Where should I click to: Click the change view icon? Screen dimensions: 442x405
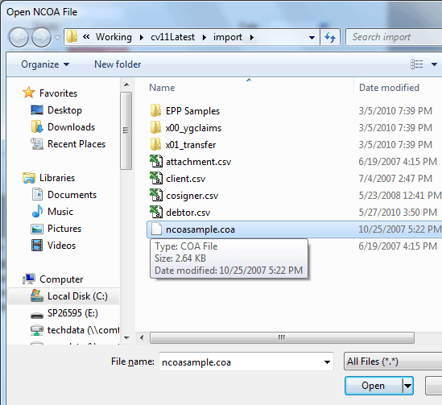tap(416, 64)
